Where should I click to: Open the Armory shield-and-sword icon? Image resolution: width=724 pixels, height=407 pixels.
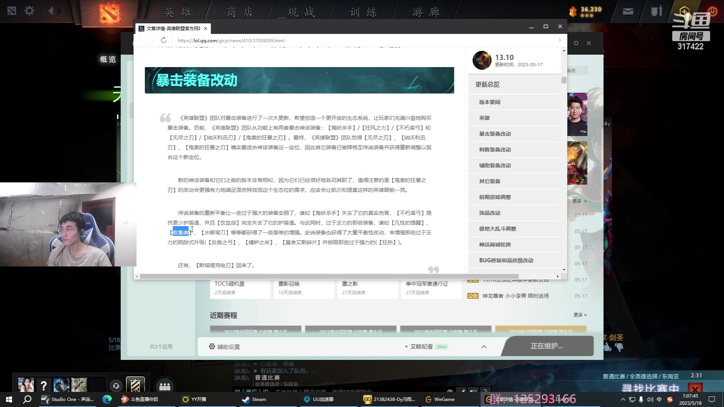656,11
